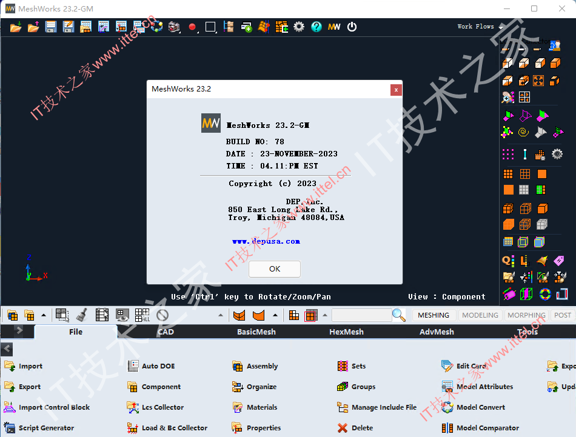
Task: Close the MeshWorks 23.2 about dialog
Action: tap(396, 90)
